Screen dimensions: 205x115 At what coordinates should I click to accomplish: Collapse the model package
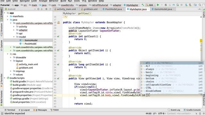pos(14,37)
